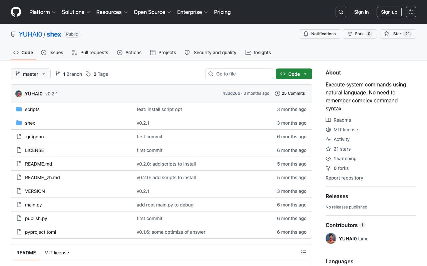Click the Go to file search field
Viewport: 427px width, 266px height.
coord(239,74)
